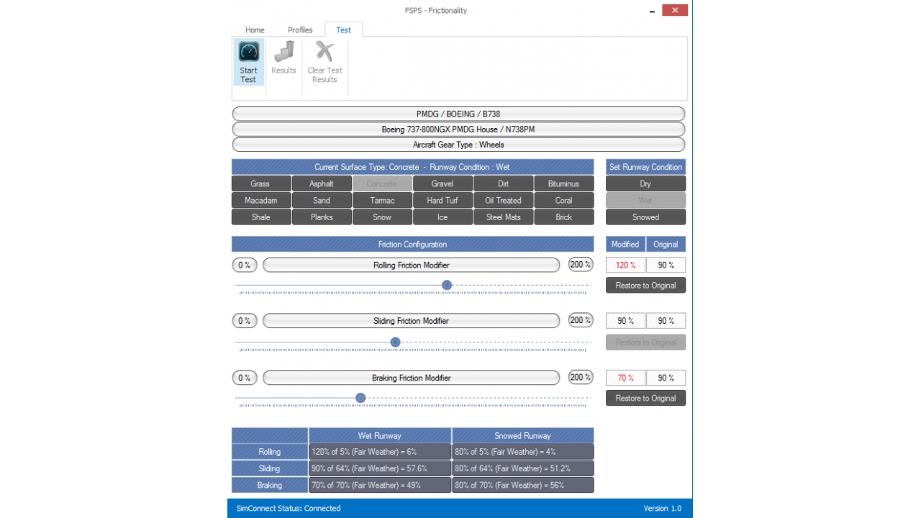Click Aircraft Gear Type : Wheels bar

coord(458,145)
